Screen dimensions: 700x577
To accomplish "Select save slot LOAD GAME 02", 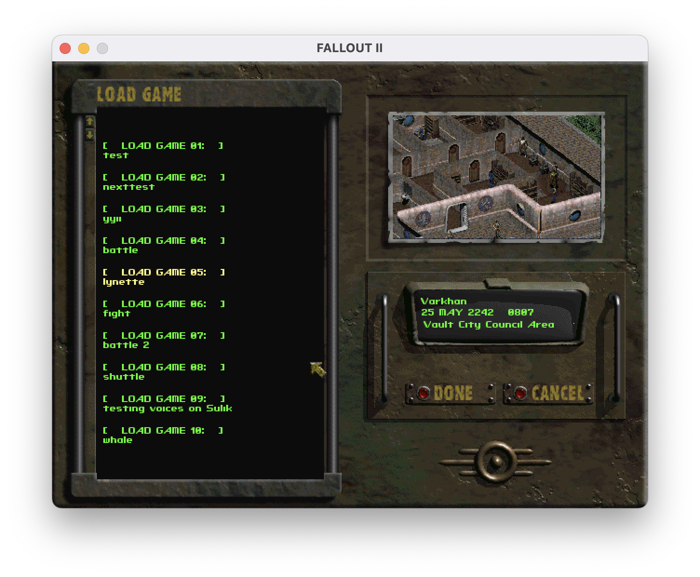I will (x=164, y=177).
